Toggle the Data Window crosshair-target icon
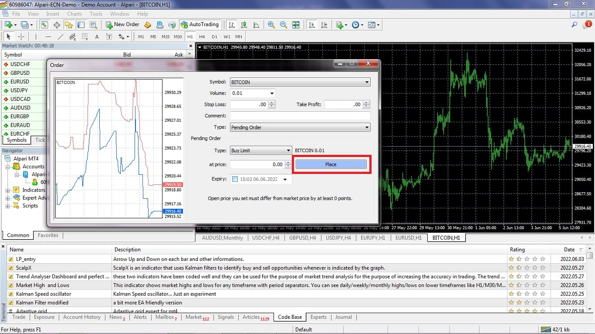 tap(57, 25)
